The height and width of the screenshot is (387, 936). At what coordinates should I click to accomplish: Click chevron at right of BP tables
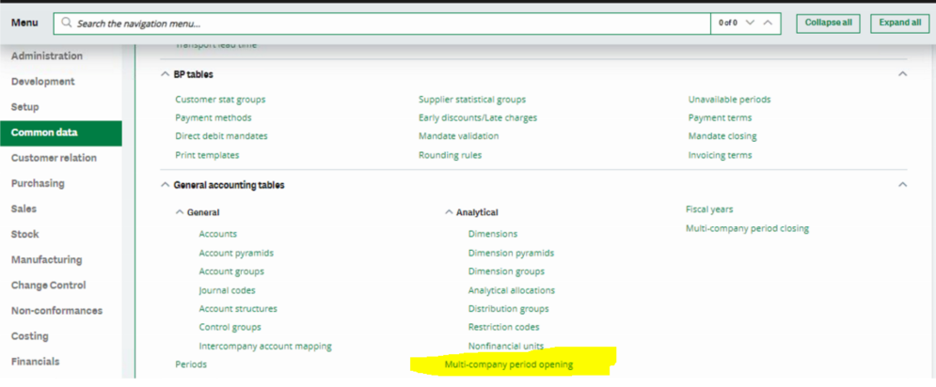903,73
